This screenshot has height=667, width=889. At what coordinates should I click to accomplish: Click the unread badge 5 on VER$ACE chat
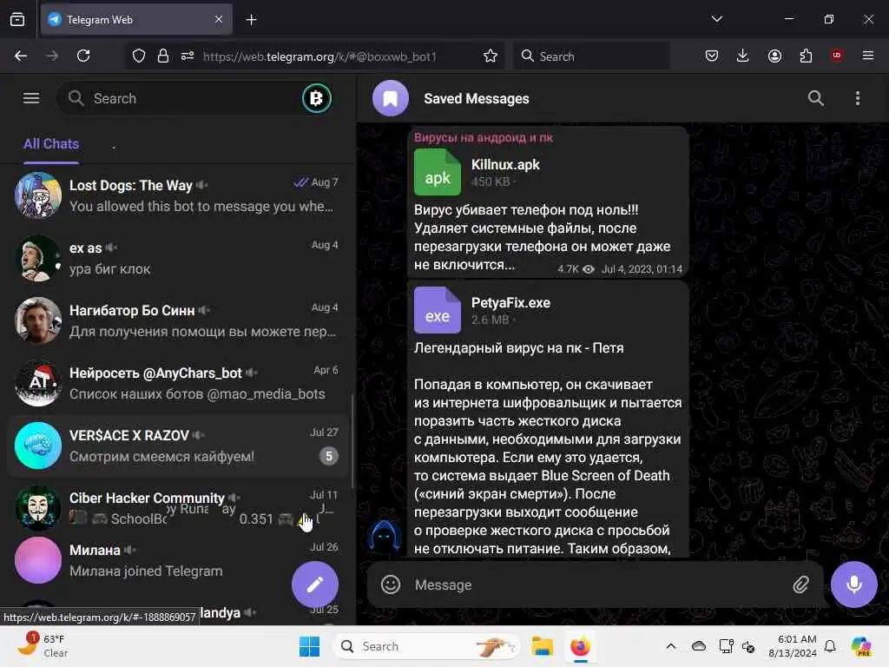click(x=329, y=456)
